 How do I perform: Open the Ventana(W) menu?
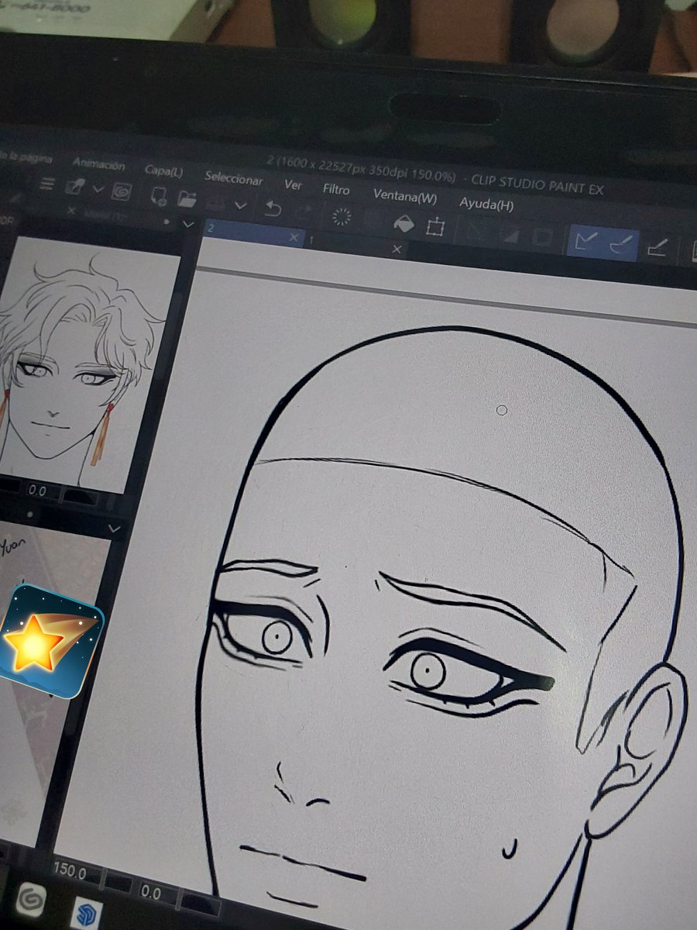(404, 197)
